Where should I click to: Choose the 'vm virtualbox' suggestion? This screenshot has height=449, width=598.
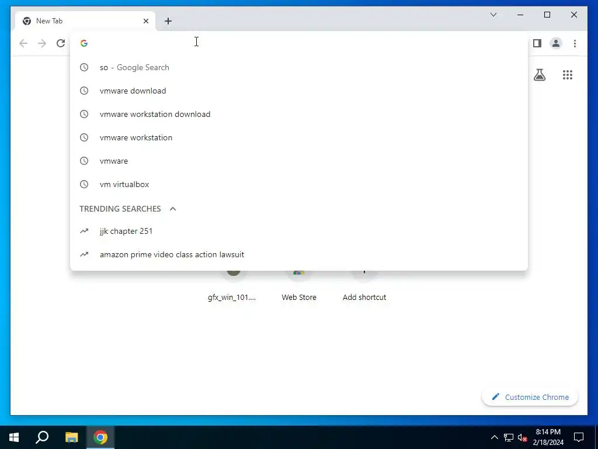point(299,184)
